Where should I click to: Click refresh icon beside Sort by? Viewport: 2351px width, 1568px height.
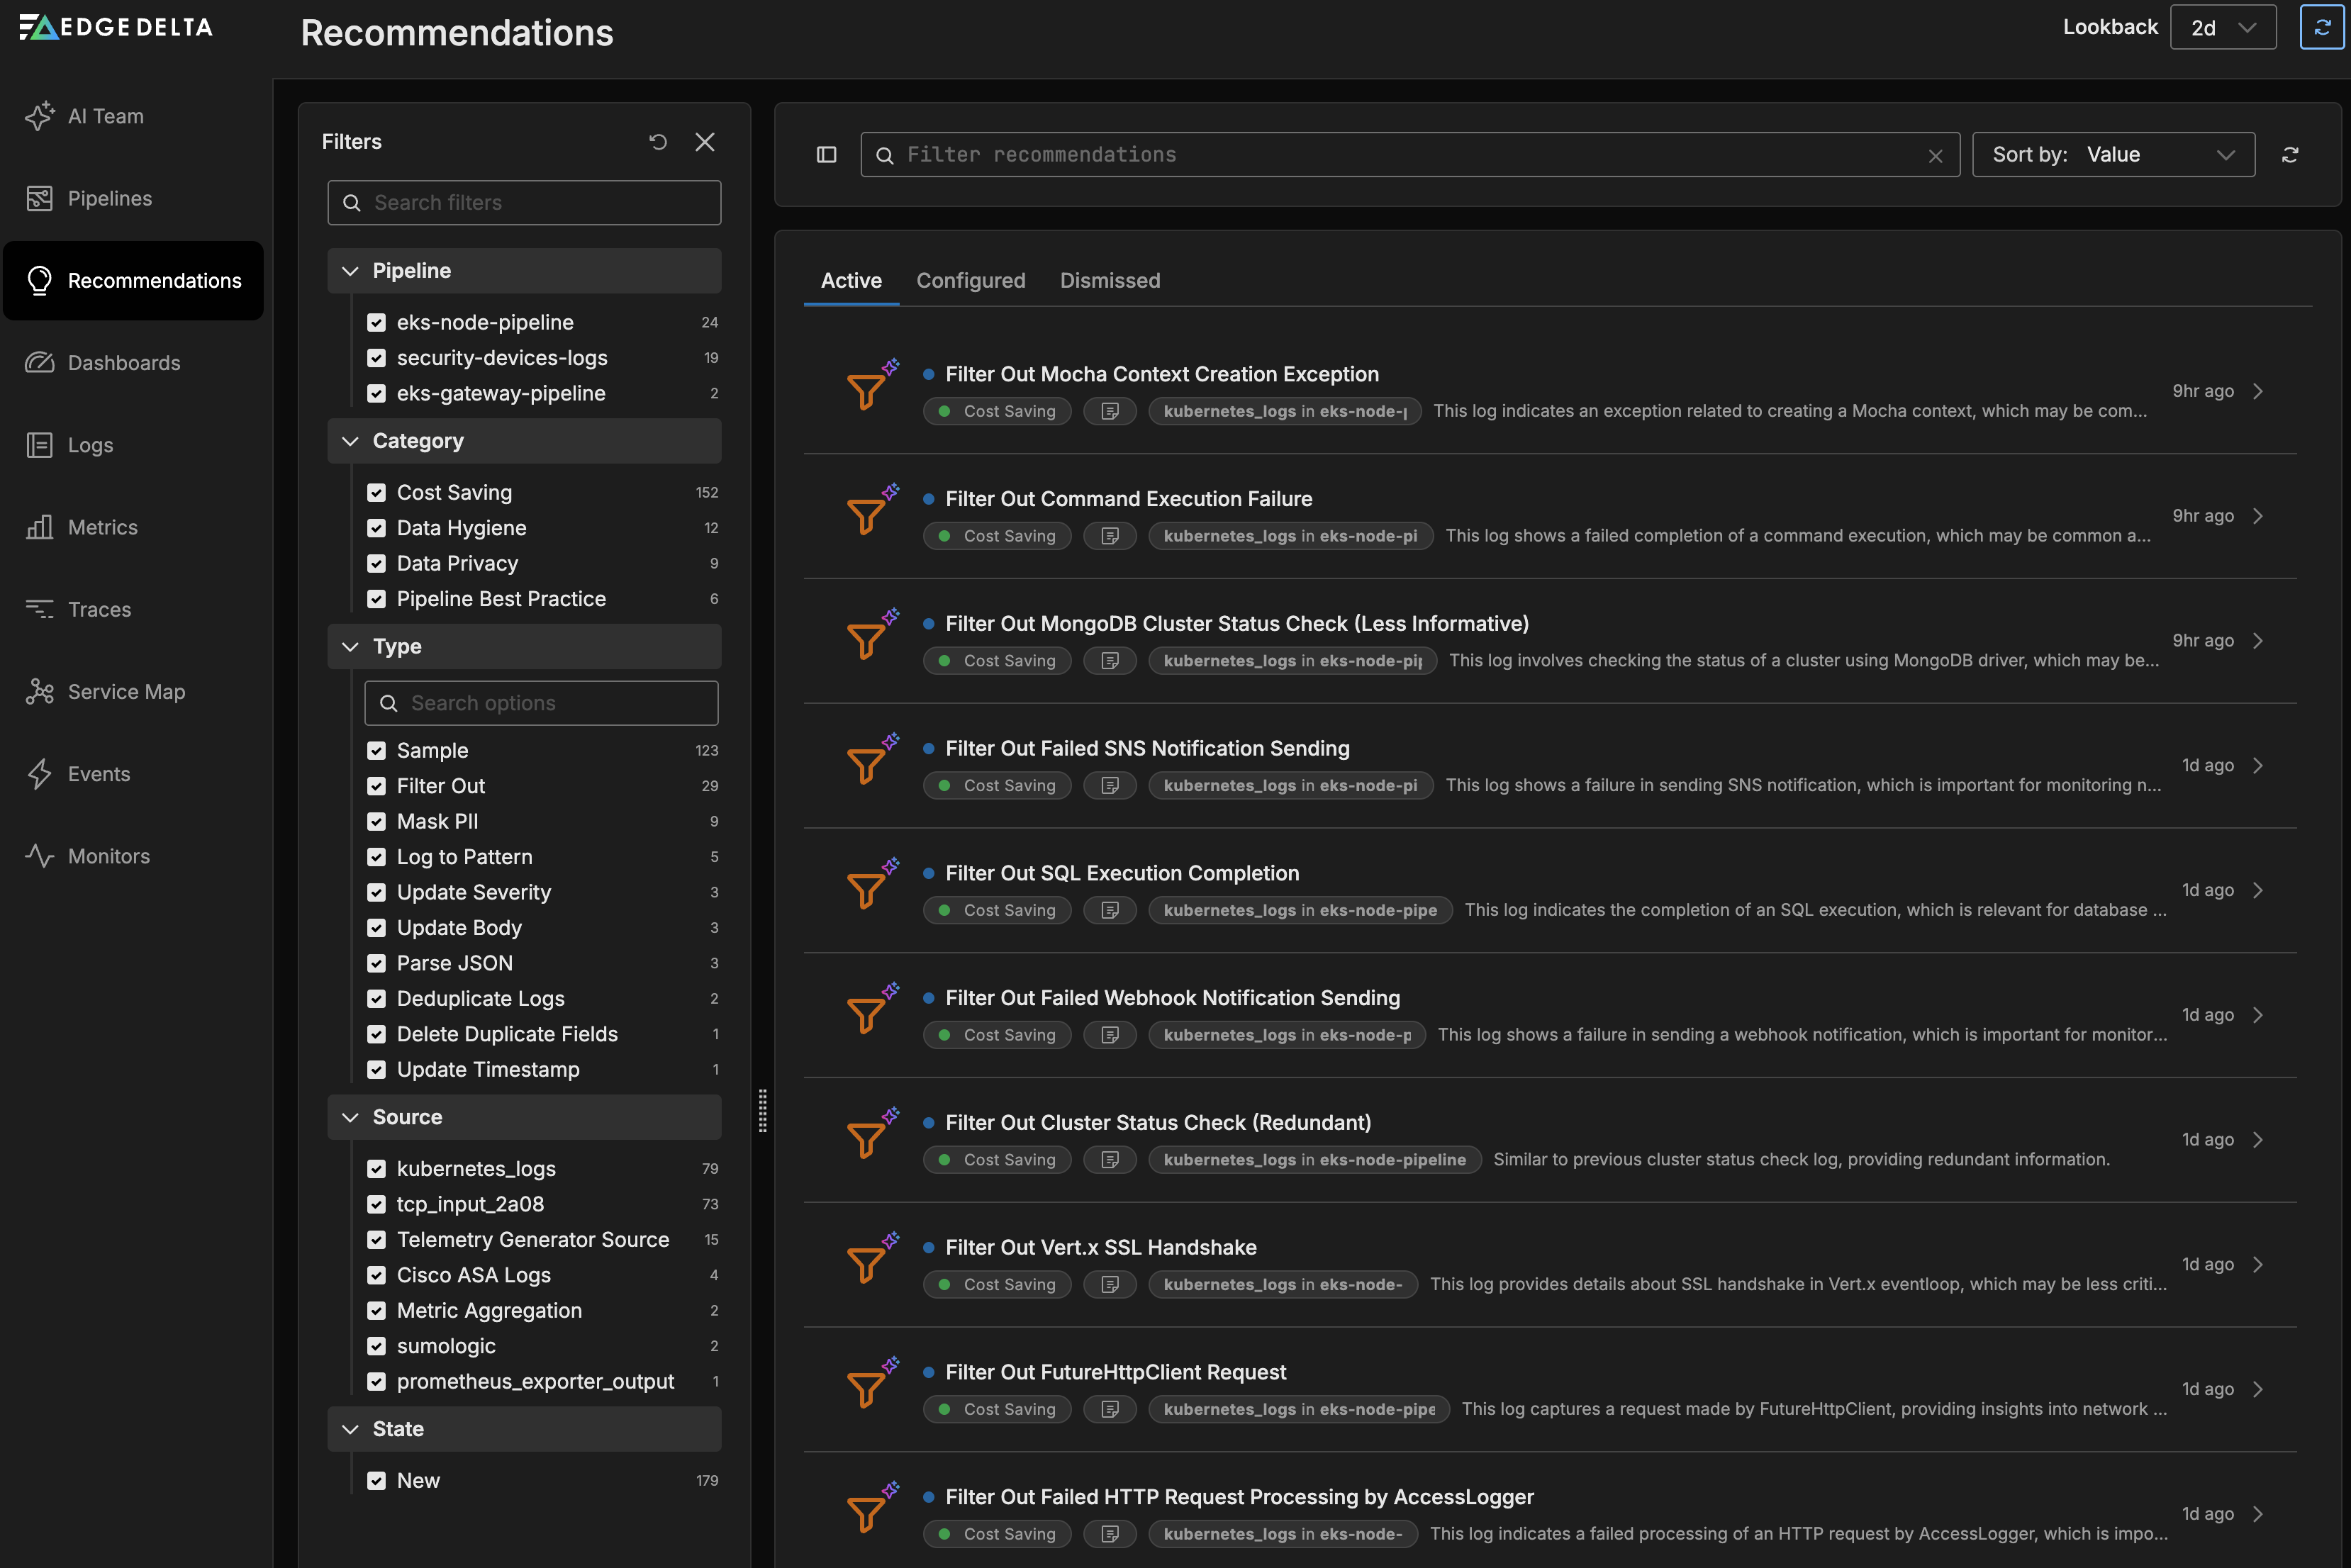pos(2289,155)
